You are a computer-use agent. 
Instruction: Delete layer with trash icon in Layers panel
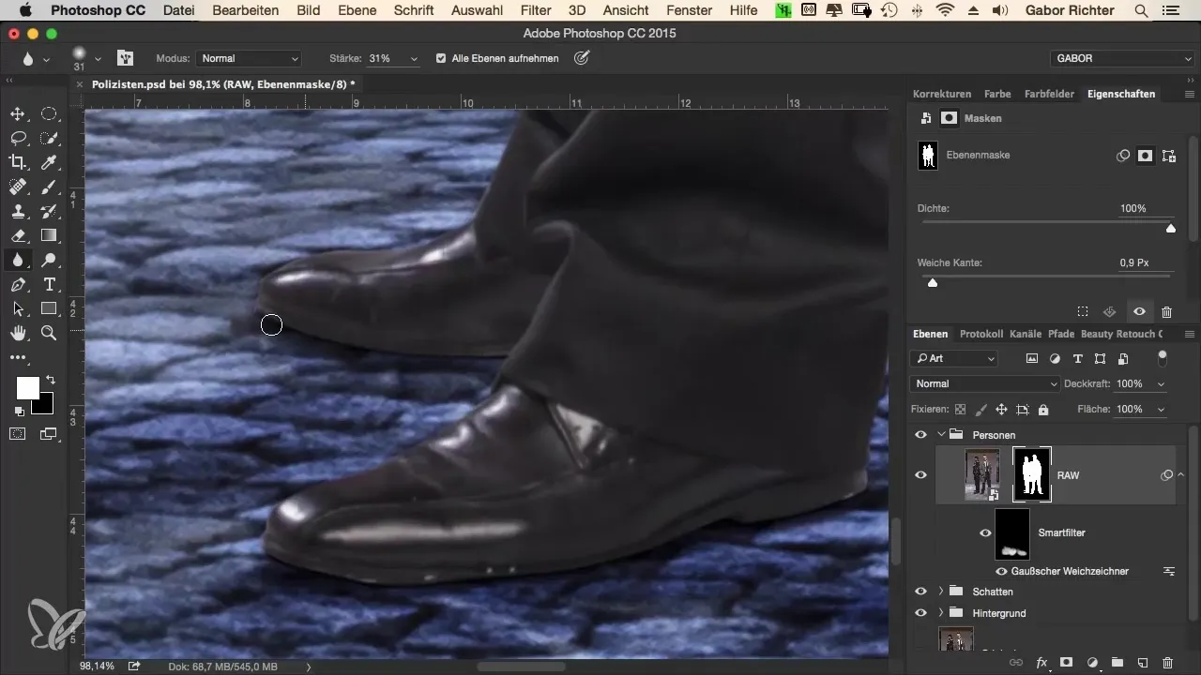[x=1167, y=662]
